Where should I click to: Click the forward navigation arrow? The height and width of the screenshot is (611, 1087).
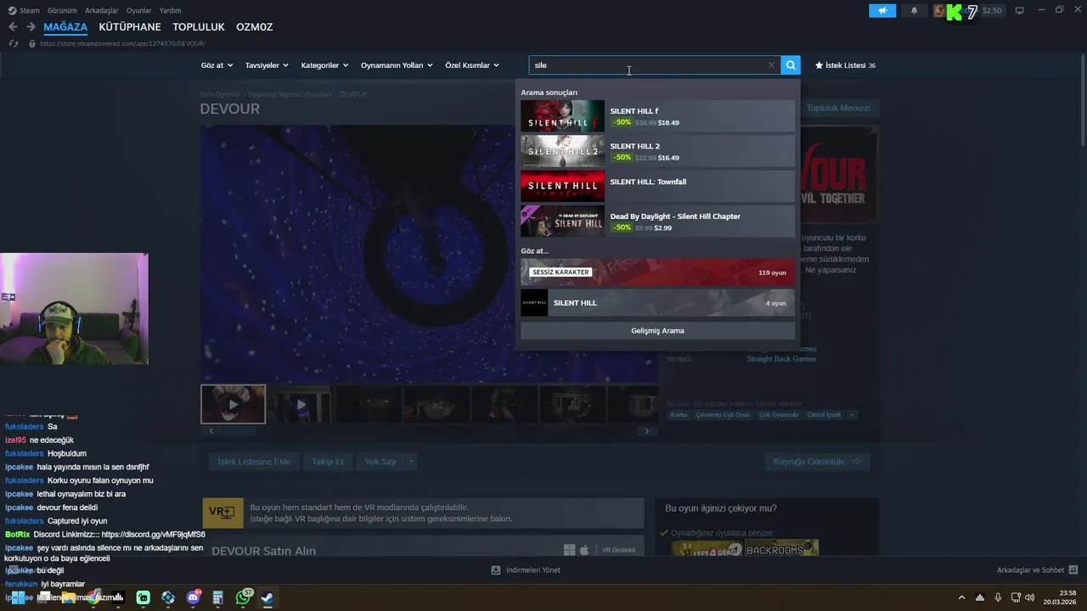click(x=31, y=27)
